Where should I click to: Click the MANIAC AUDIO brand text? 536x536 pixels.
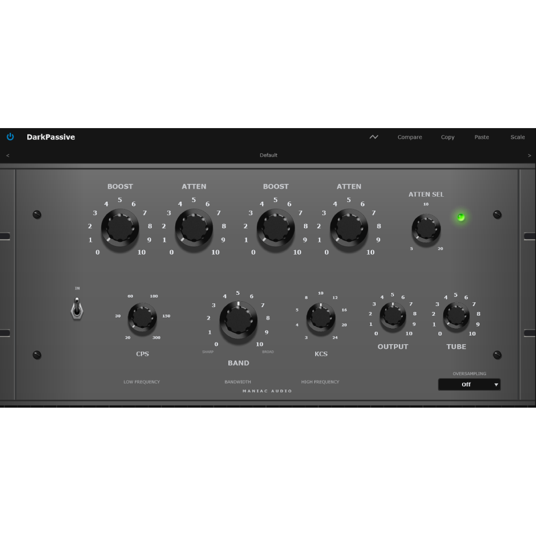tap(267, 391)
